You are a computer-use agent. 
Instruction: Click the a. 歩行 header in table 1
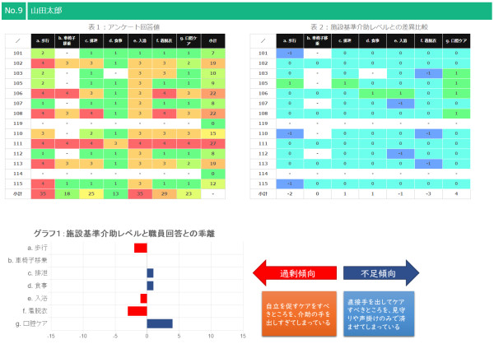(x=41, y=40)
